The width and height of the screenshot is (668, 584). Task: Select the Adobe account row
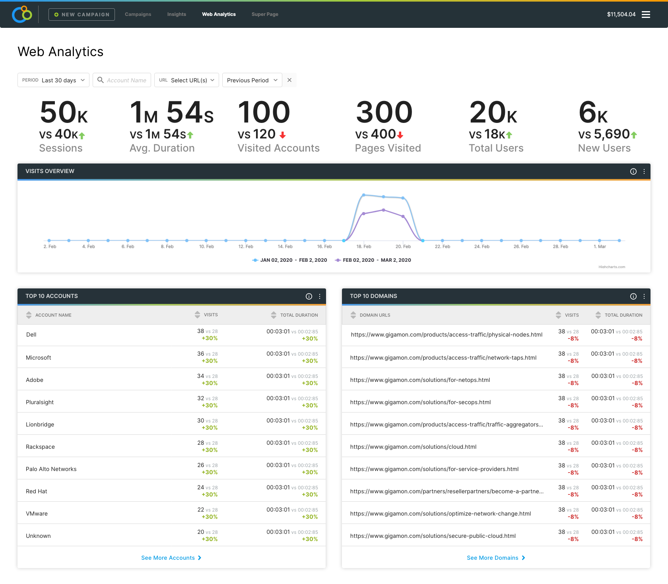tap(172, 380)
